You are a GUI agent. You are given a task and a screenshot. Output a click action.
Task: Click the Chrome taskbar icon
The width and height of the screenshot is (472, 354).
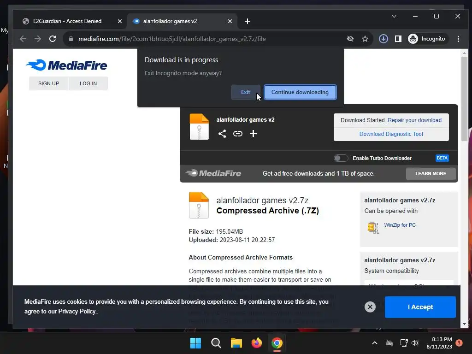(277, 343)
